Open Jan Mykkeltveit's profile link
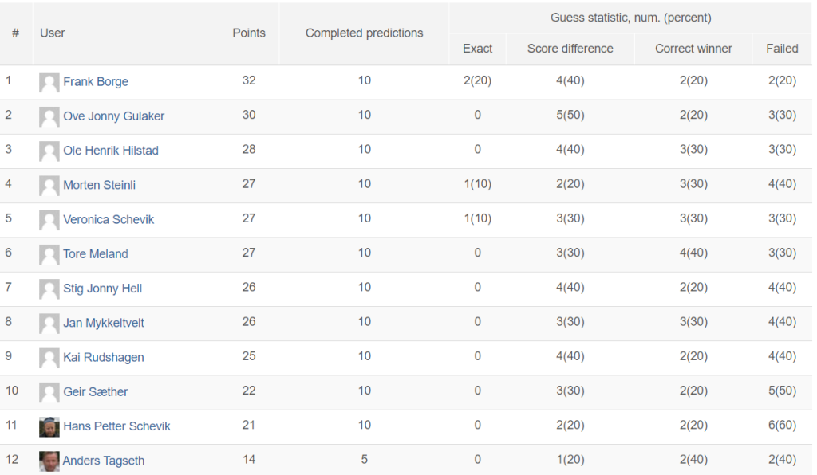Image resolution: width=817 pixels, height=475 pixels. point(104,323)
